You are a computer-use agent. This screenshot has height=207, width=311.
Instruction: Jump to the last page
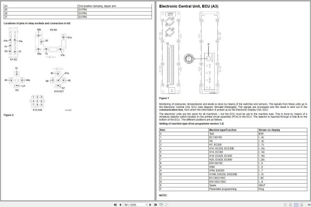(x=155, y=204)
